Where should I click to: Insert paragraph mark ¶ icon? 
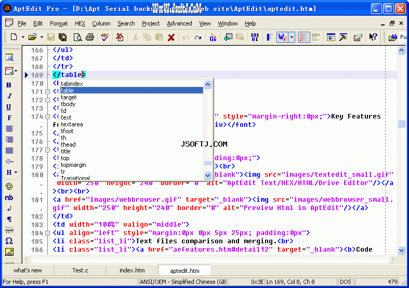point(9,219)
